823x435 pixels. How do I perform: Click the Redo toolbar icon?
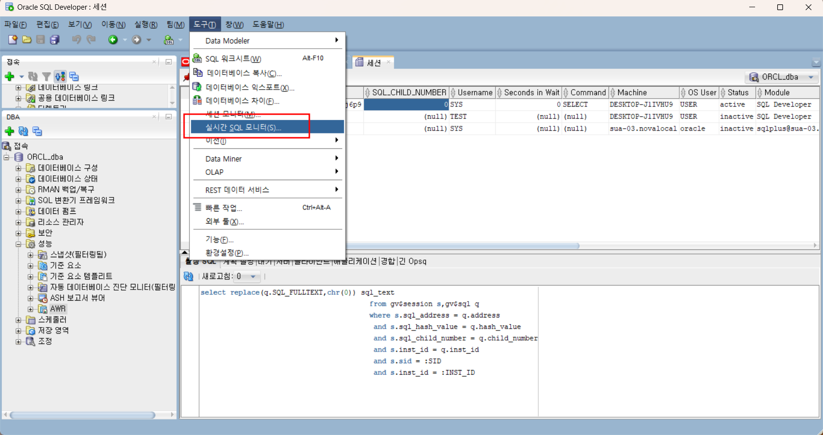click(91, 40)
